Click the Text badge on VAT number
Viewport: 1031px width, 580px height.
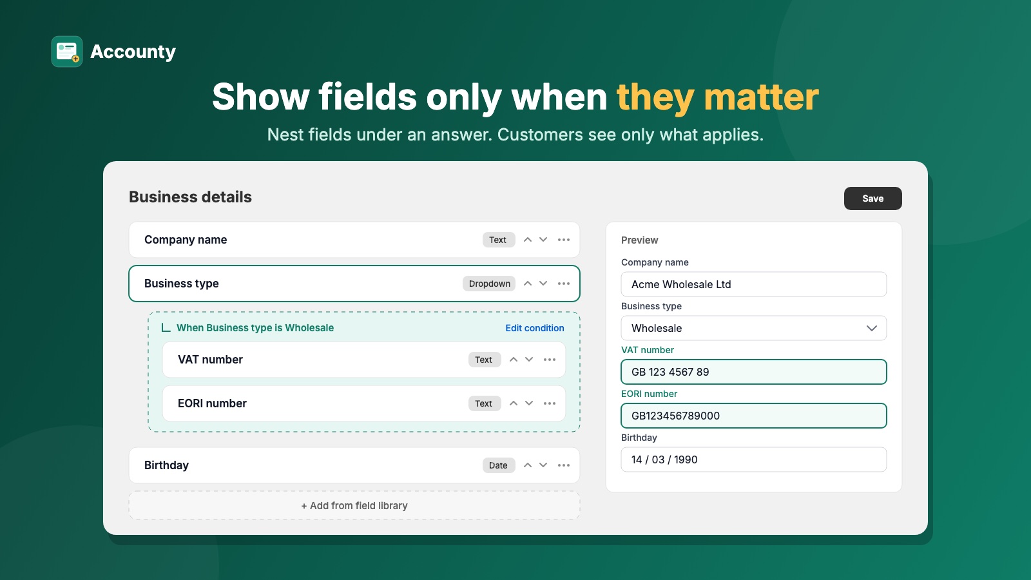pos(485,360)
